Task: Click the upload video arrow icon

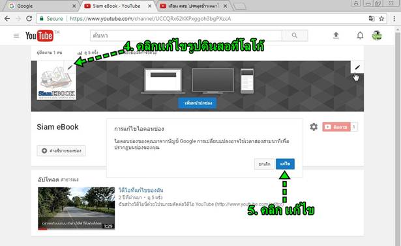Action: 336,36
